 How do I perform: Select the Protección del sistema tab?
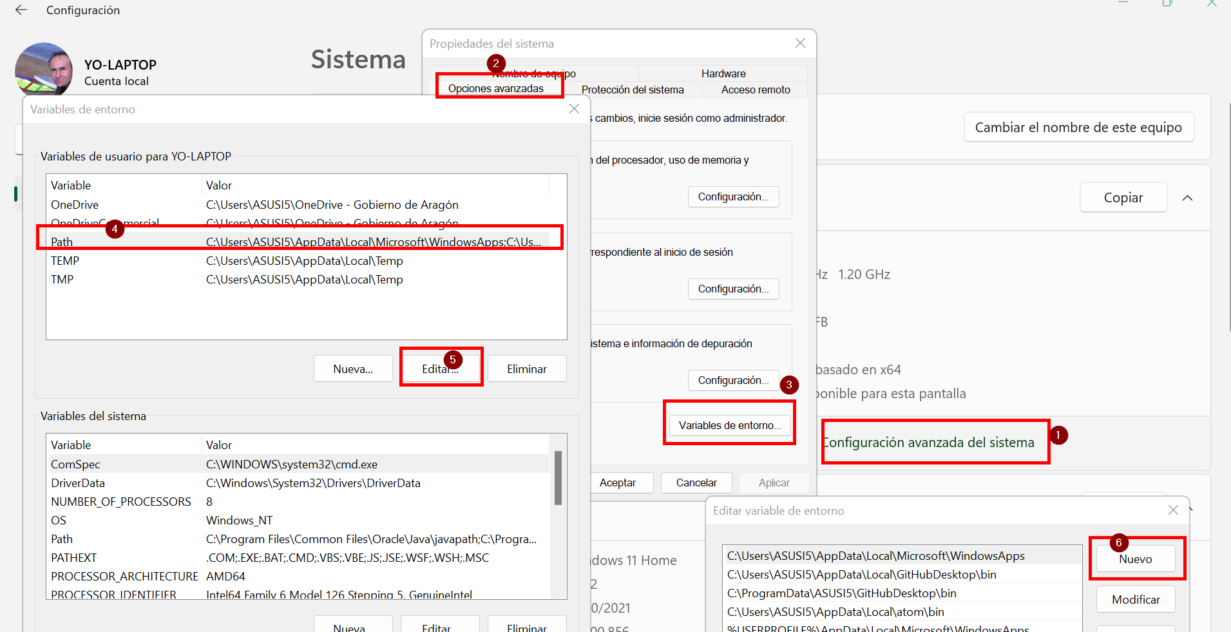pos(633,90)
